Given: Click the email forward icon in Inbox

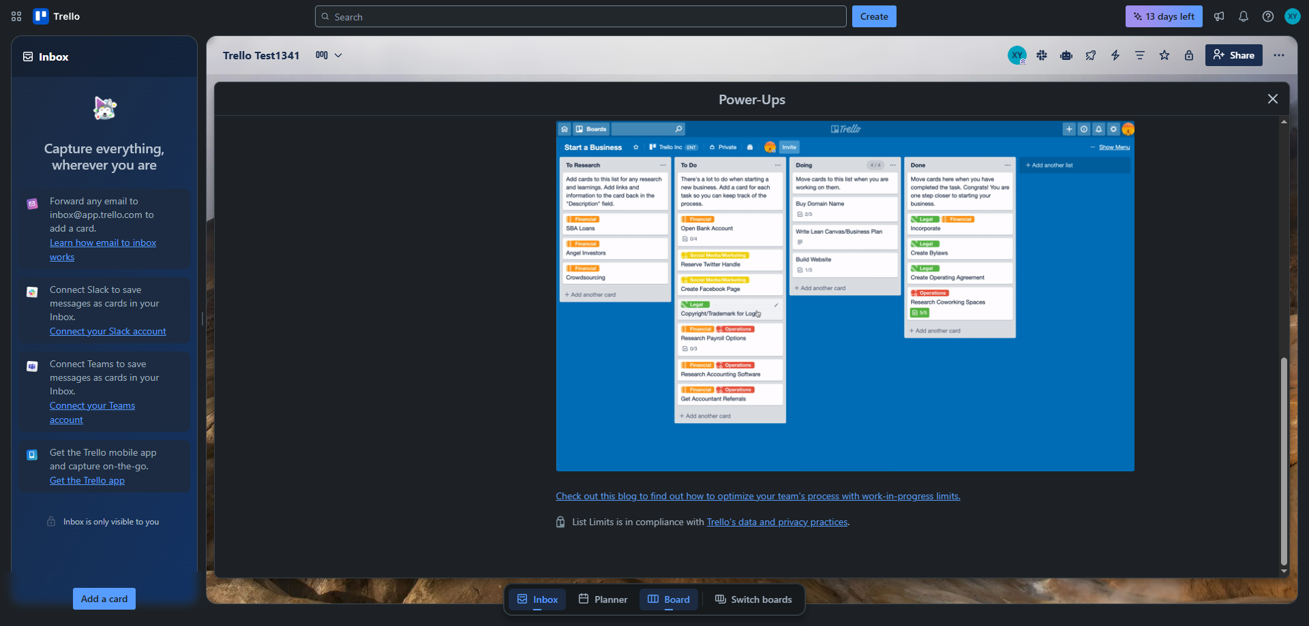Looking at the screenshot, I should coord(32,204).
